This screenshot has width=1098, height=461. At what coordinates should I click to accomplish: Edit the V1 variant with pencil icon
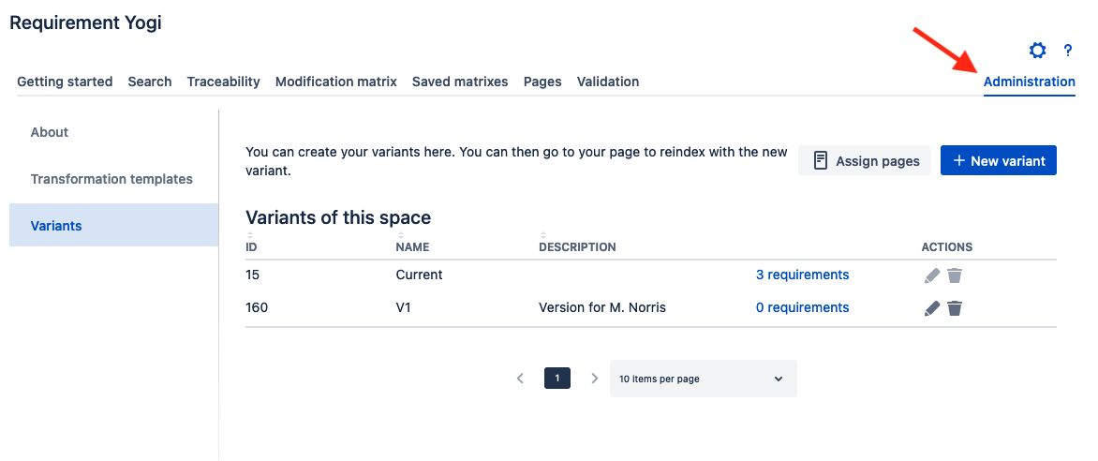[931, 308]
